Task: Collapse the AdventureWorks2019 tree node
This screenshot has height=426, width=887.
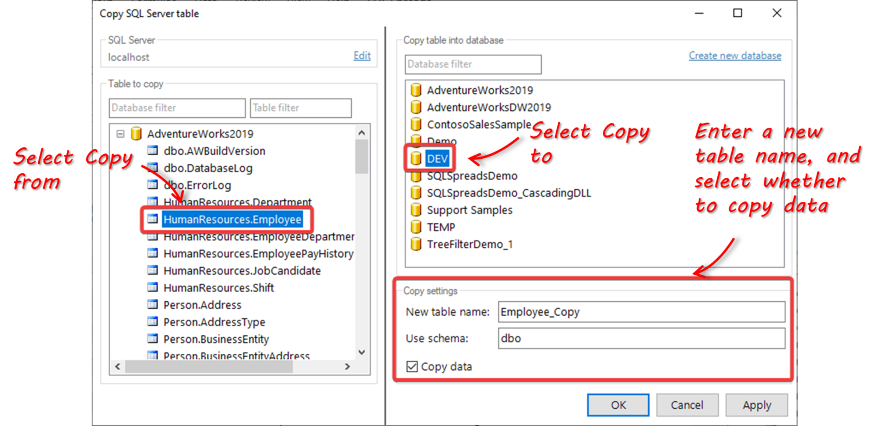Action: coord(120,134)
